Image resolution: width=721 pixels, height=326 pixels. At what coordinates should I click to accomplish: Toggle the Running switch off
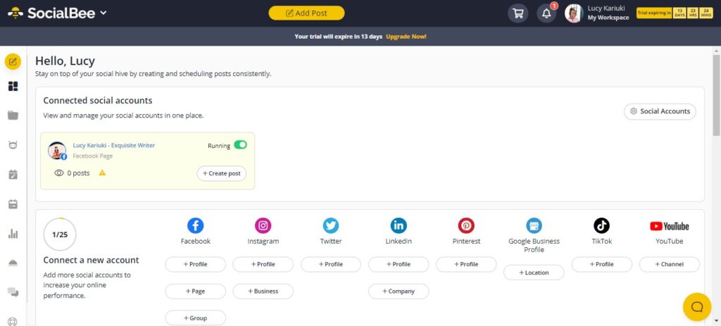click(240, 145)
